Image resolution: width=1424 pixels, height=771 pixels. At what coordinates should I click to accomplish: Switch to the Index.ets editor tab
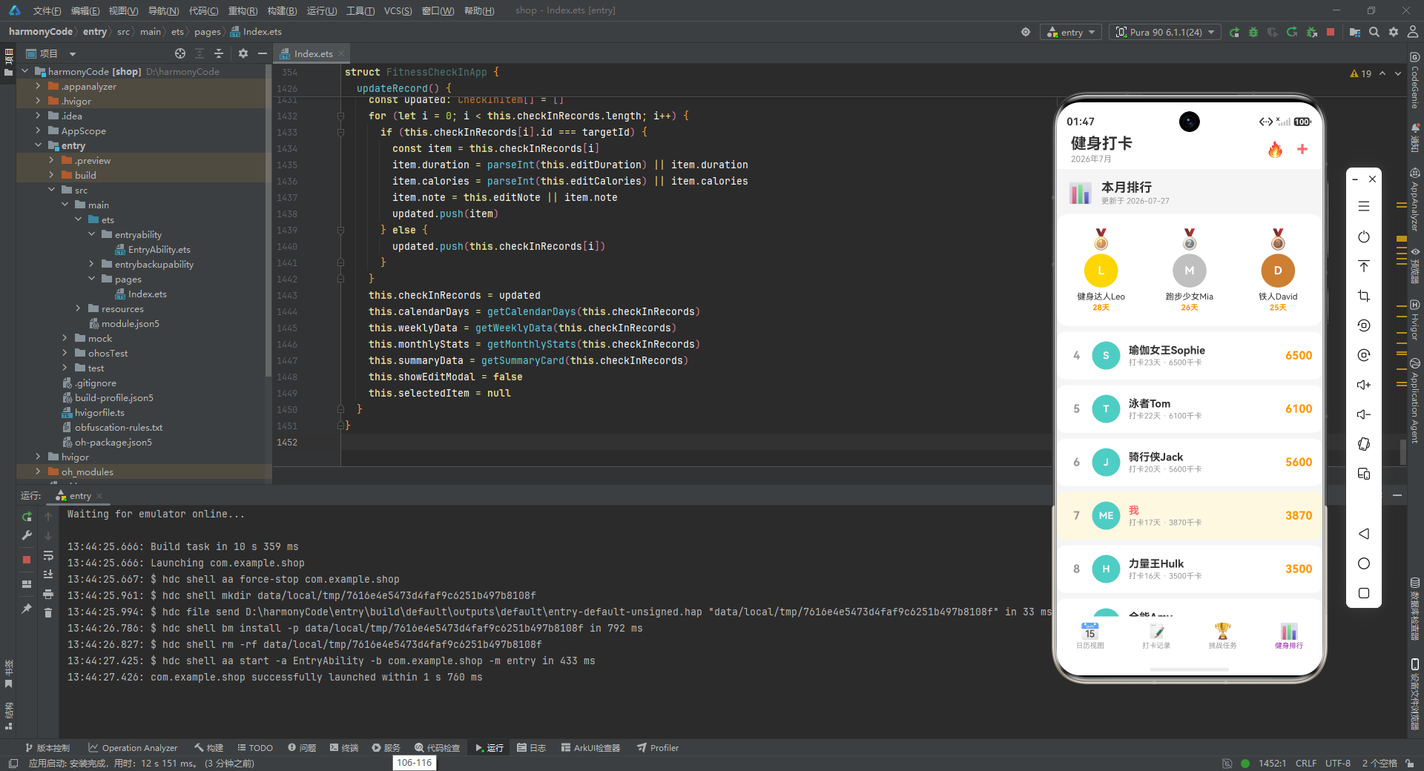[312, 53]
